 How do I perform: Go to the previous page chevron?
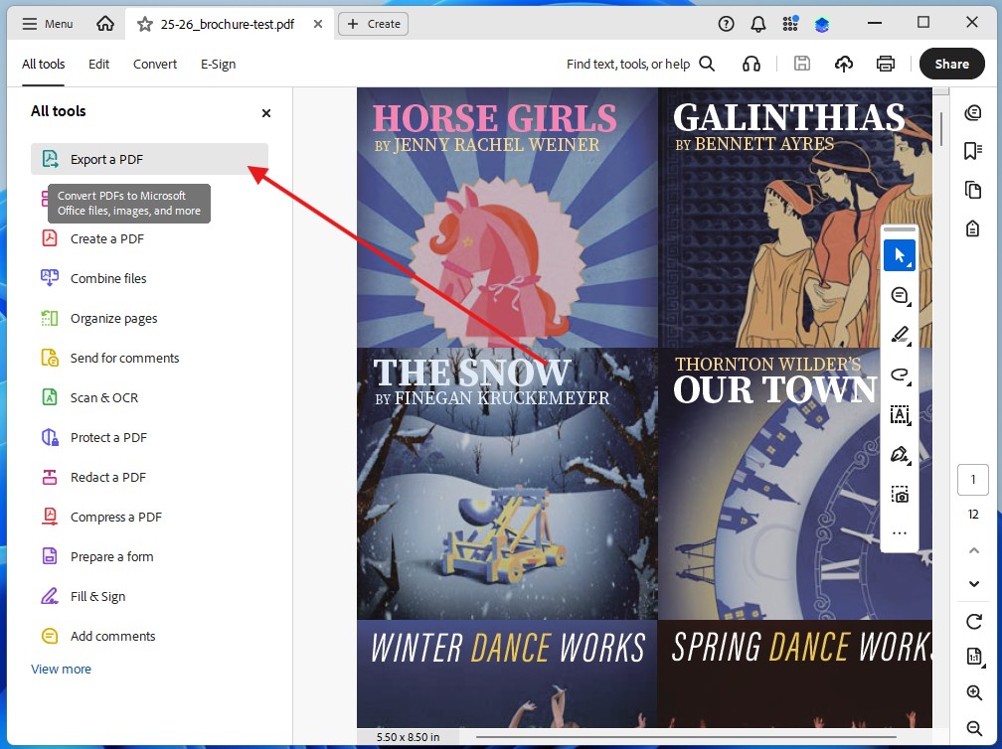pyautogui.click(x=973, y=549)
